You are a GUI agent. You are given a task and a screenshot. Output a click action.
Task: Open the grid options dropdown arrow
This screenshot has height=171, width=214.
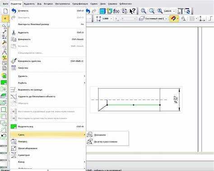pyautogui.click(x=196, y=19)
